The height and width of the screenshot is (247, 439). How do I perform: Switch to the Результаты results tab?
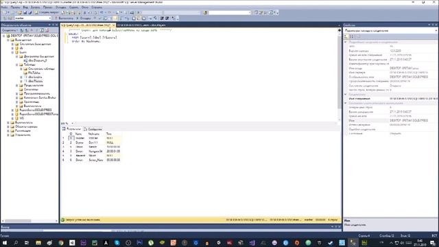71,129
